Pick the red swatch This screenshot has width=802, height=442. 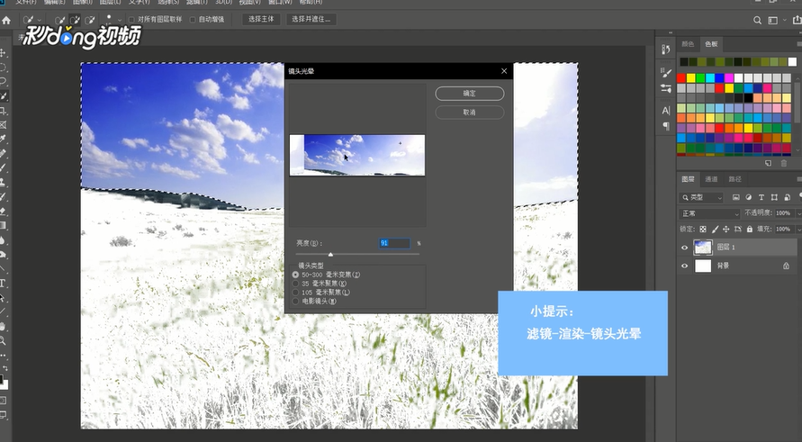[681, 78]
